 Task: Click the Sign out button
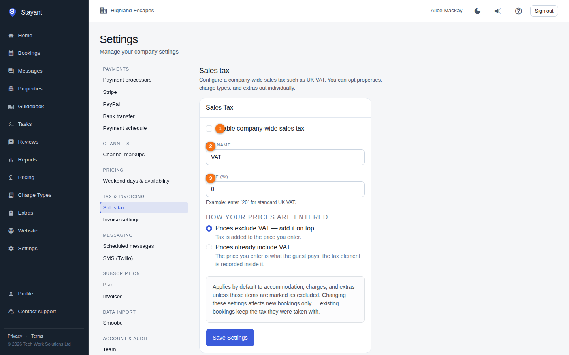pyautogui.click(x=544, y=11)
